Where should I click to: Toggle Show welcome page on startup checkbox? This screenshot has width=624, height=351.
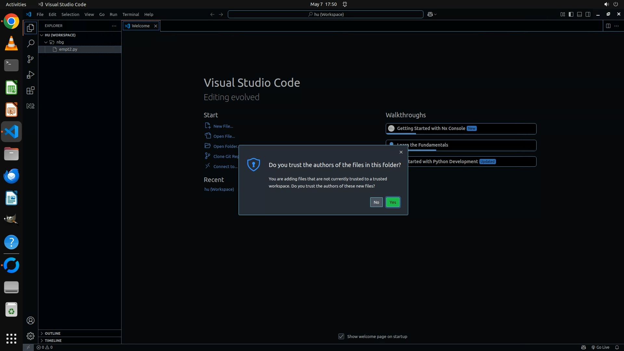341,336
